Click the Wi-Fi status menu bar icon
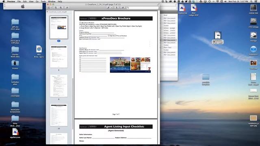The width and height of the screenshot is (260, 146). coord(218,1)
